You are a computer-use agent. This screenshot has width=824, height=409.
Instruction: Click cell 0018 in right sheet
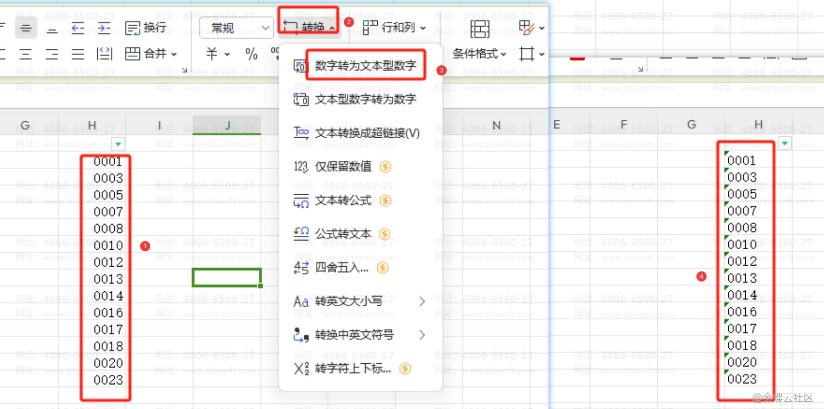click(x=758, y=345)
